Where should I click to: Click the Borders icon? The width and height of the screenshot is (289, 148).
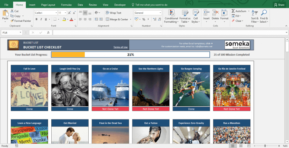[x=55, y=19]
